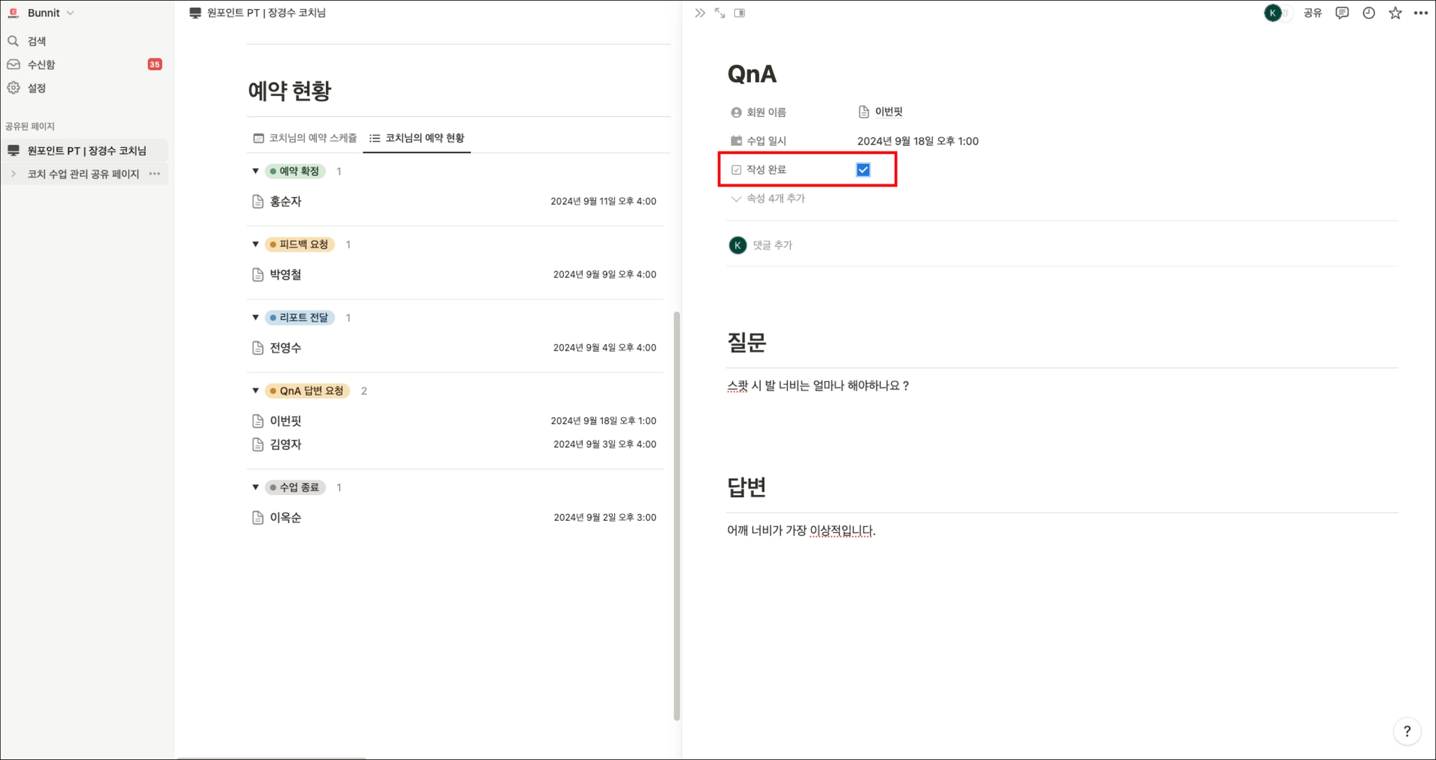
Task: Open page update history clock icon
Action: [x=1368, y=13]
